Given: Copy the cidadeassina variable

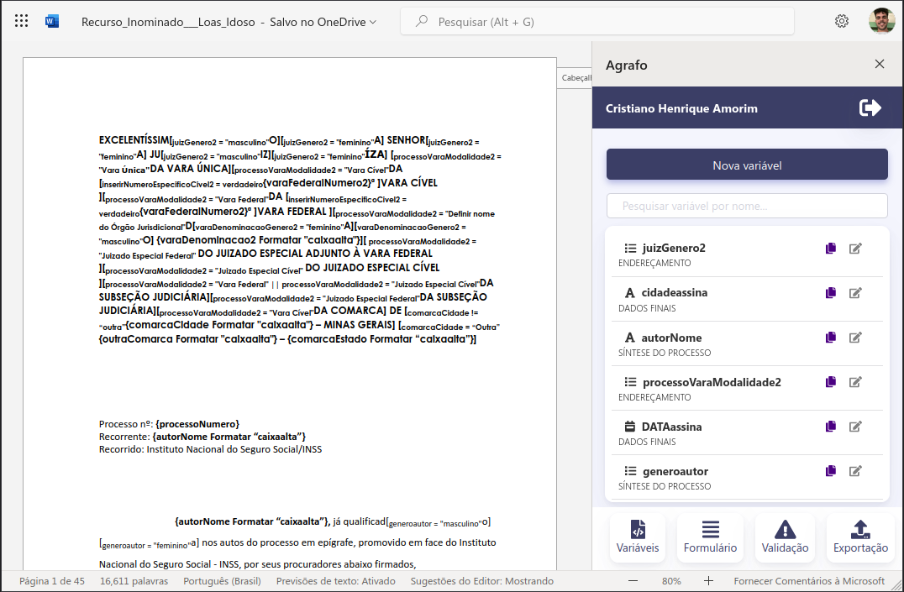Looking at the screenshot, I should (831, 293).
